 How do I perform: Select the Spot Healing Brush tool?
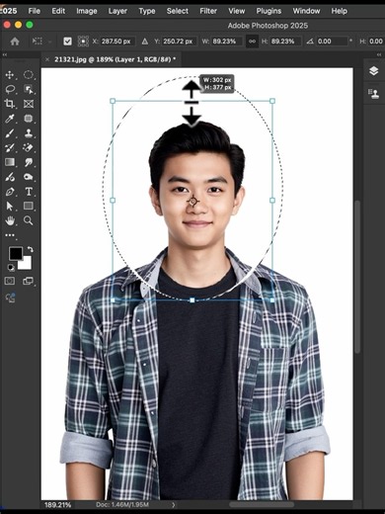[29, 119]
